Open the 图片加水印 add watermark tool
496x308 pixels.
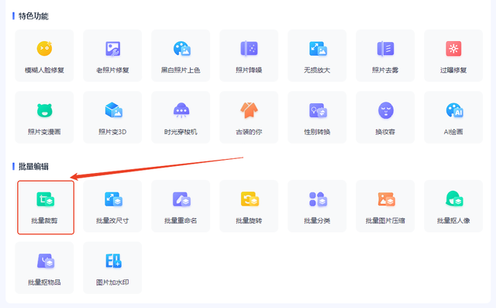click(x=112, y=268)
